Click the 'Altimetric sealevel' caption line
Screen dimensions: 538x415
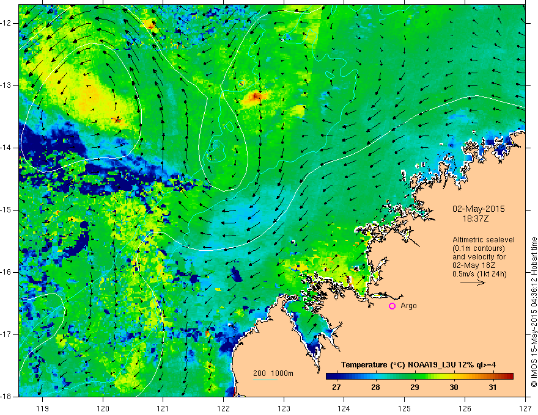tap(483, 240)
